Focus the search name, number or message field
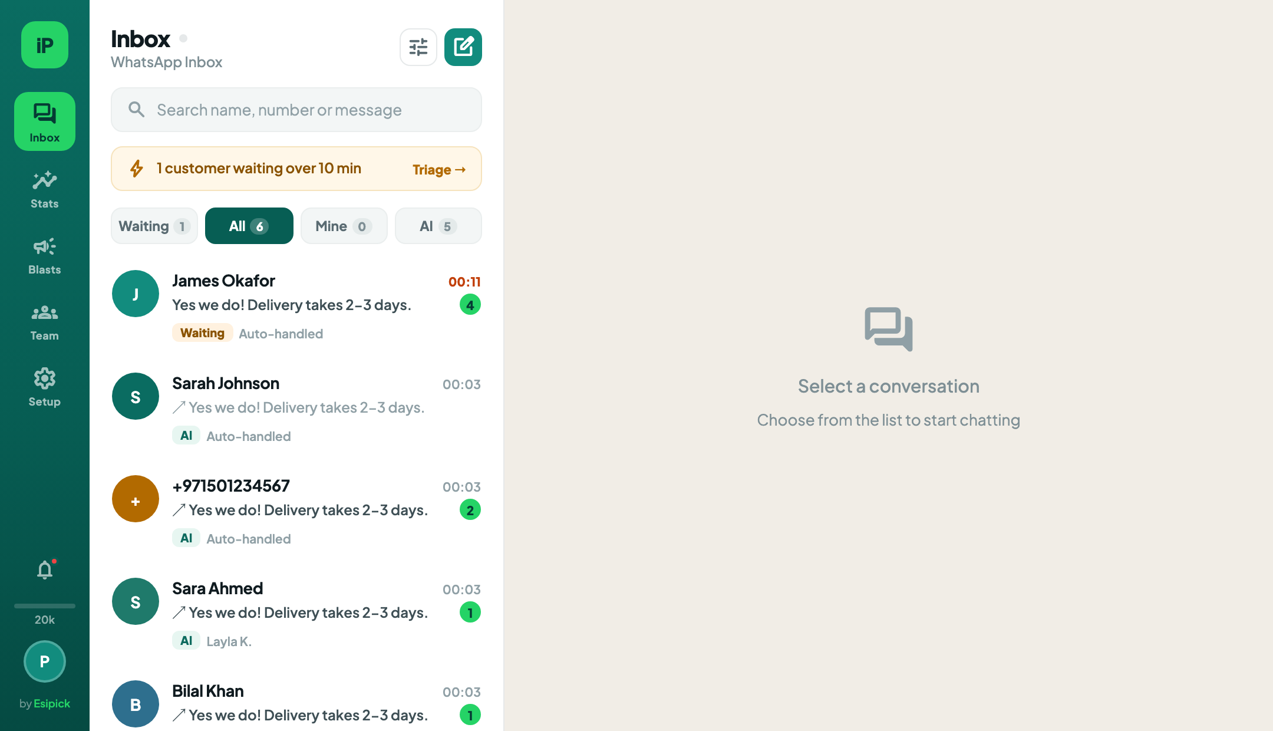Image resolution: width=1273 pixels, height=731 pixels. click(x=296, y=110)
